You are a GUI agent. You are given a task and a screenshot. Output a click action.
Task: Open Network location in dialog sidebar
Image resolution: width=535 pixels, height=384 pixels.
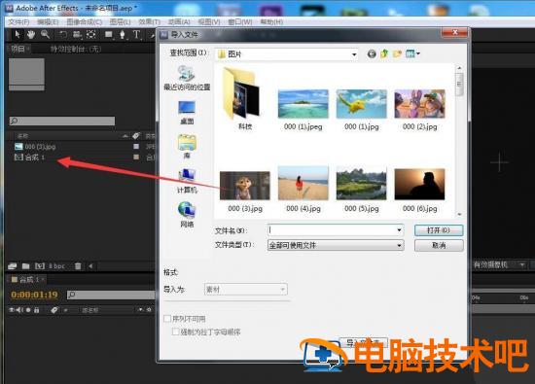(x=187, y=215)
